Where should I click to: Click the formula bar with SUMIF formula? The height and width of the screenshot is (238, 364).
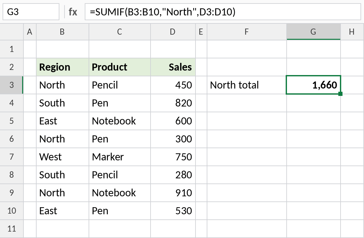223,12
